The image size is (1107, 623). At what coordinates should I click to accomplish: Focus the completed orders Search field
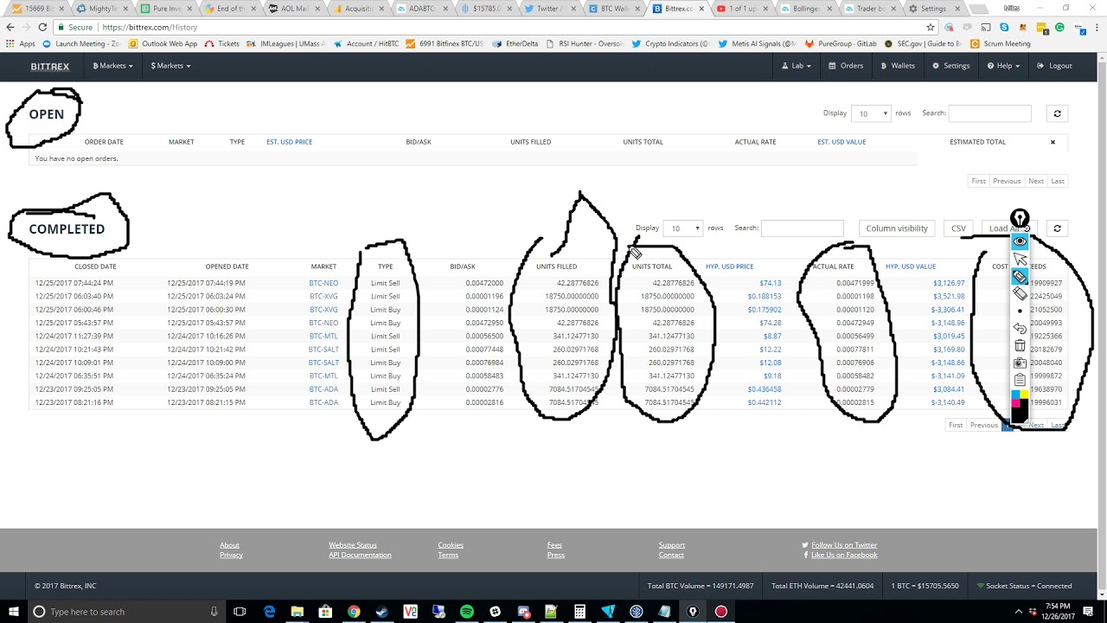(x=803, y=228)
